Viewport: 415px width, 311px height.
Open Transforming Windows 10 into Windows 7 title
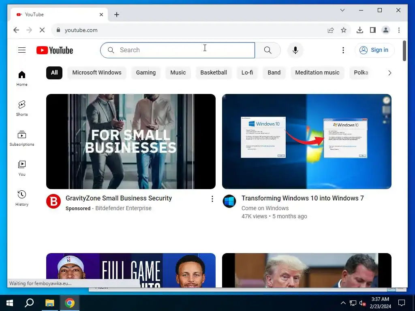click(302, 198)
